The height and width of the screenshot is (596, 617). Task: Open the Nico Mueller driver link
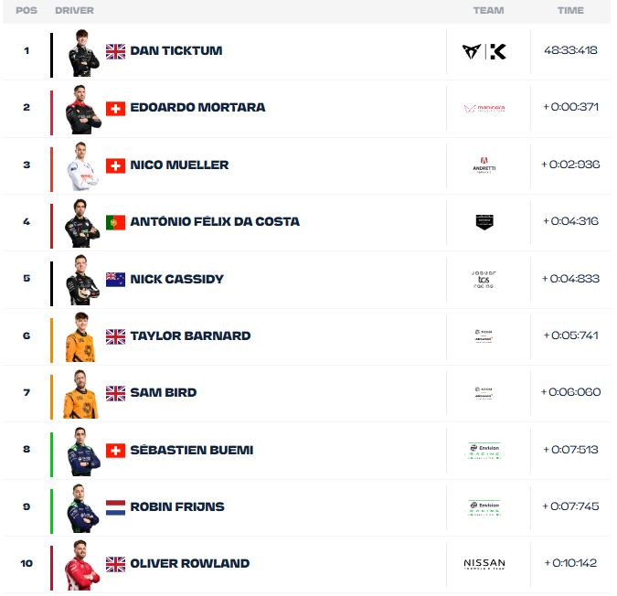pyautogui.click(x=179, y=165)
